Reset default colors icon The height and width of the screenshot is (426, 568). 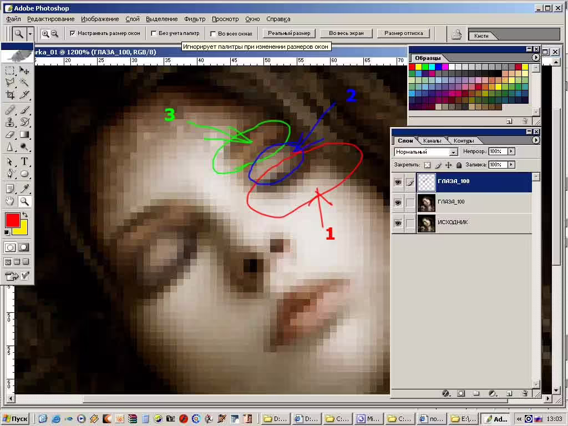click(7, 232)
